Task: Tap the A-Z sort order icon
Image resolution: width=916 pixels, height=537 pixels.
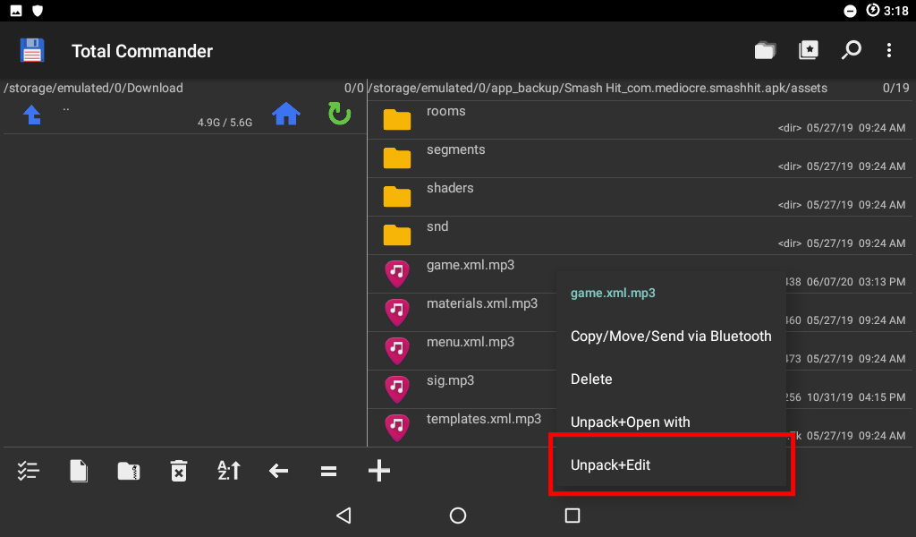Action: point(228,471)
